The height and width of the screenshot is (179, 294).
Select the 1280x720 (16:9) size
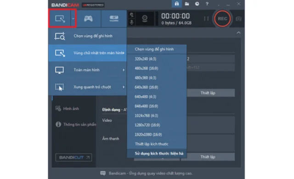[x=157, y=125]
